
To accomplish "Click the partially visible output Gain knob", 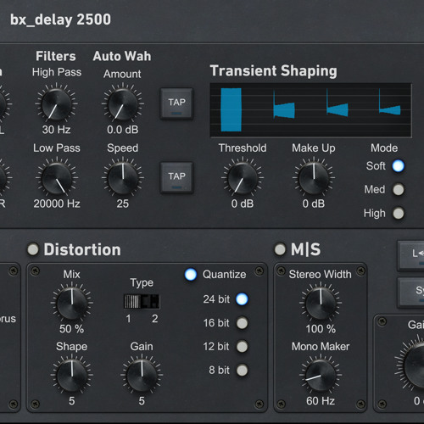I will [413, 366].
